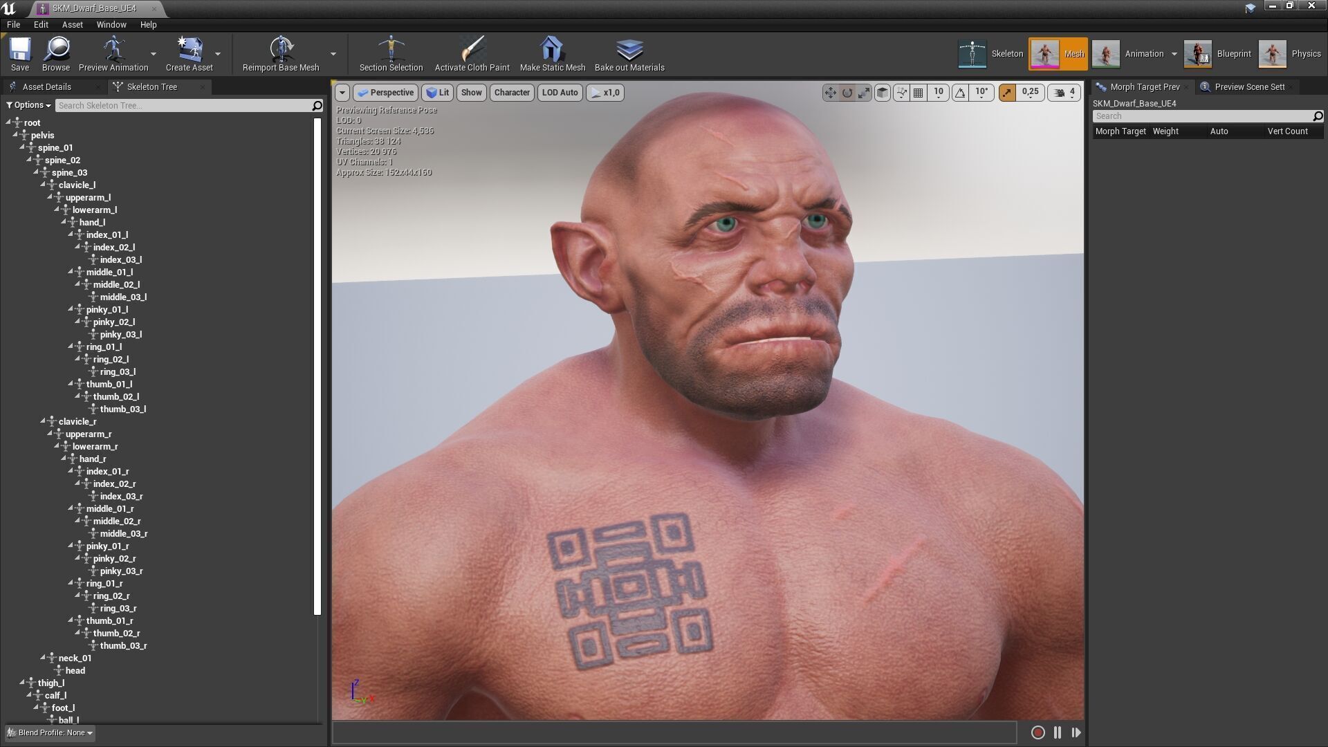Switch to the Asset Details tab
Screen dimensions: 1328x747
coord(46,87)
